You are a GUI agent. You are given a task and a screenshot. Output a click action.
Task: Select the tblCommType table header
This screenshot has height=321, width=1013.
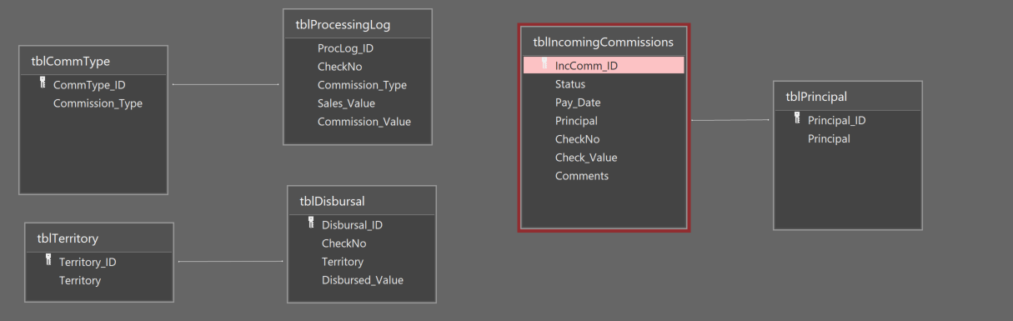93,61
